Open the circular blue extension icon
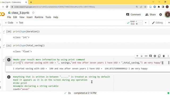This screenshot has width=170, height=95. [x=155, y=7]
